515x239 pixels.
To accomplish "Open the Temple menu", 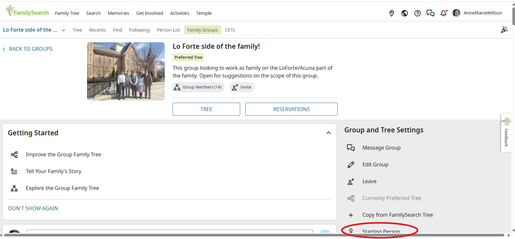I will tap(204, 13).
